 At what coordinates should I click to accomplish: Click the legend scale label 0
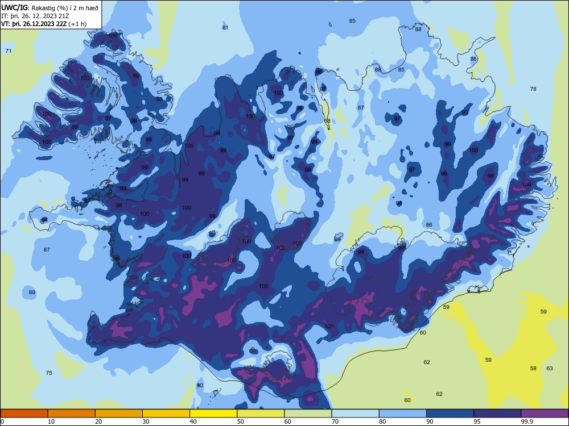click(x=2, y=421)
